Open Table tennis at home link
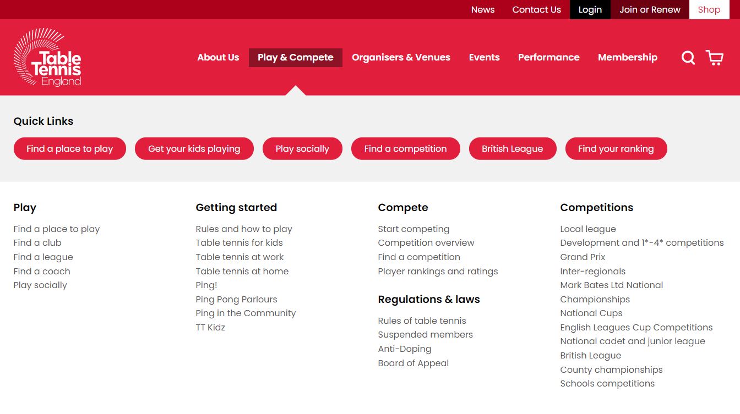The image size is (740, 414). click(242, 271)
